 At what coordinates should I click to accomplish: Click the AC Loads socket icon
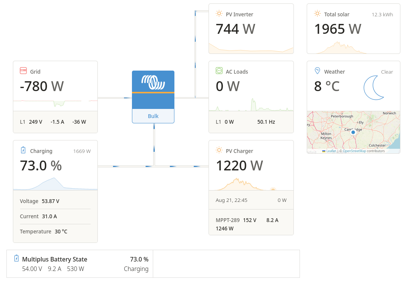coord(219,71)
